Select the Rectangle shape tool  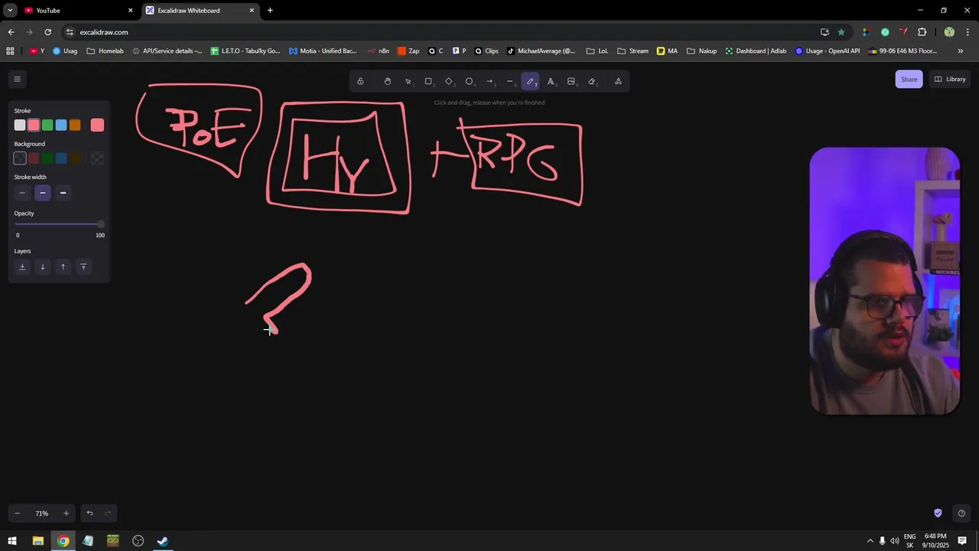428,81
